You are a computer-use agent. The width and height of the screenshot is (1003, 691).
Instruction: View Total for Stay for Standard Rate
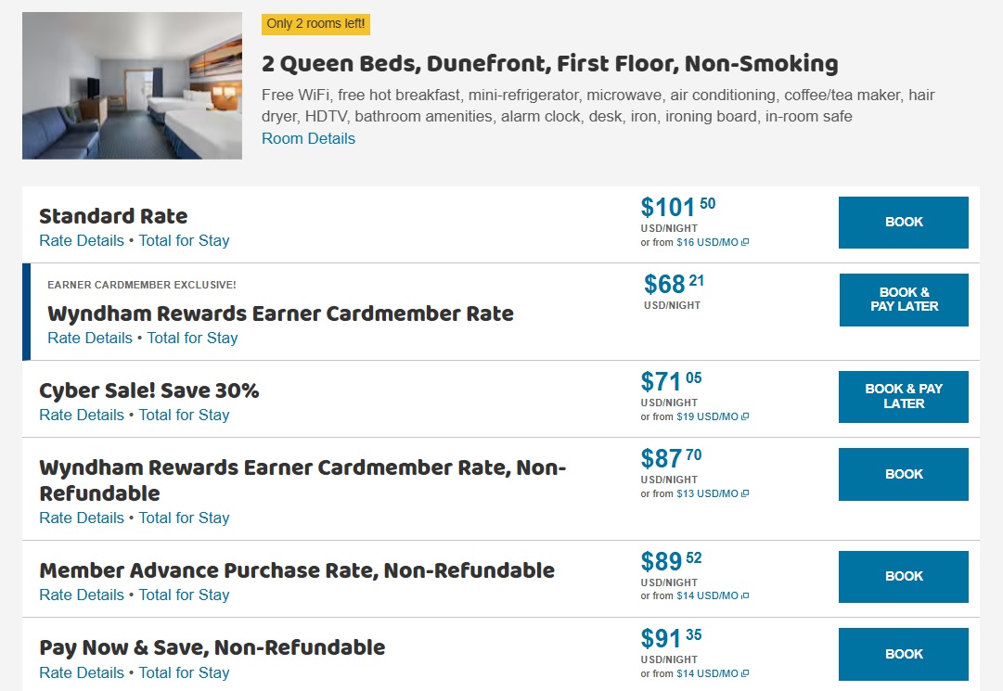(x=184, y=240)
